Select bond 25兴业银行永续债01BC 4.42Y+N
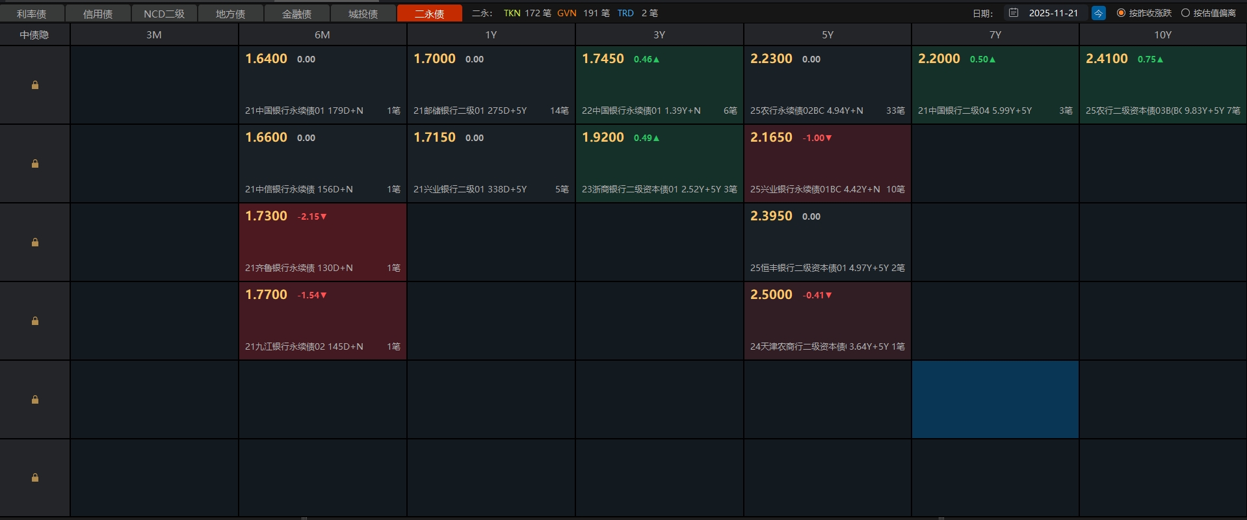1247x520 pixels. click(815, 189)
